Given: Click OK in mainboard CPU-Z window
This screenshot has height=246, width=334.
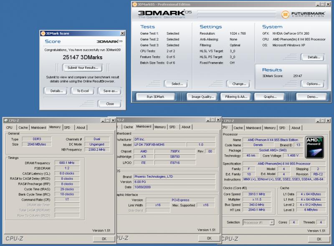Looking at the screenshot, I should point(209,238).
